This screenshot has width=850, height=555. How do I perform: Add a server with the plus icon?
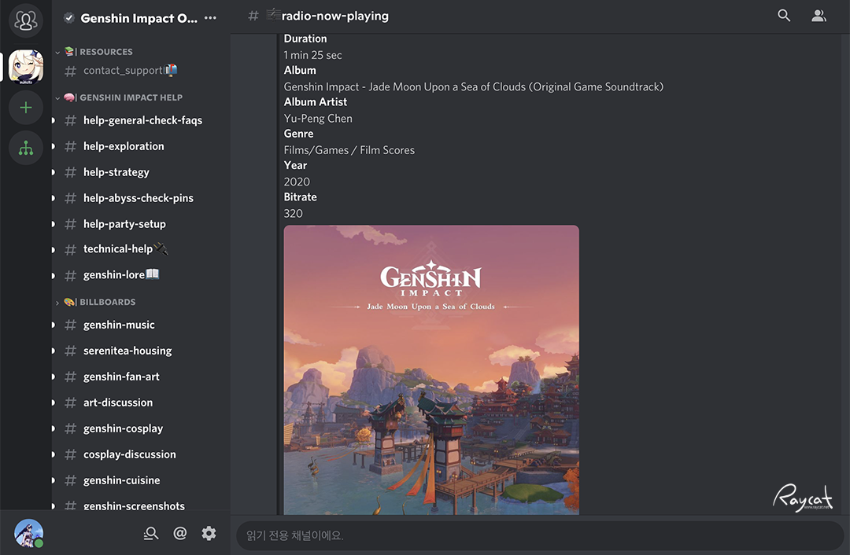[25, 108]
